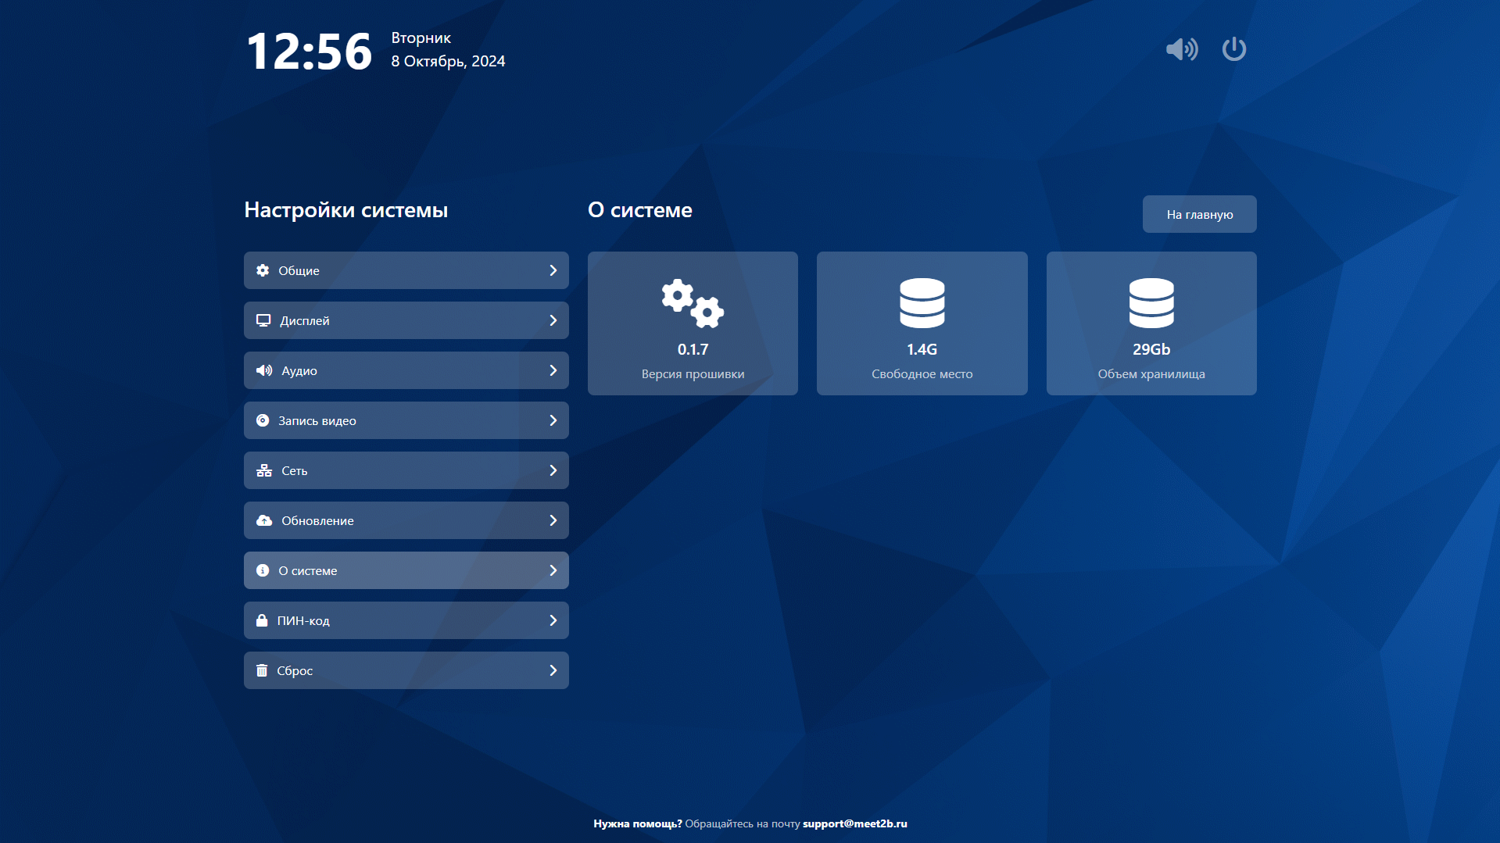The width and height of the screenshot is (1500, 843).
Task: Click the firmware gears icon in Версия прошивки
Action: 693,303
